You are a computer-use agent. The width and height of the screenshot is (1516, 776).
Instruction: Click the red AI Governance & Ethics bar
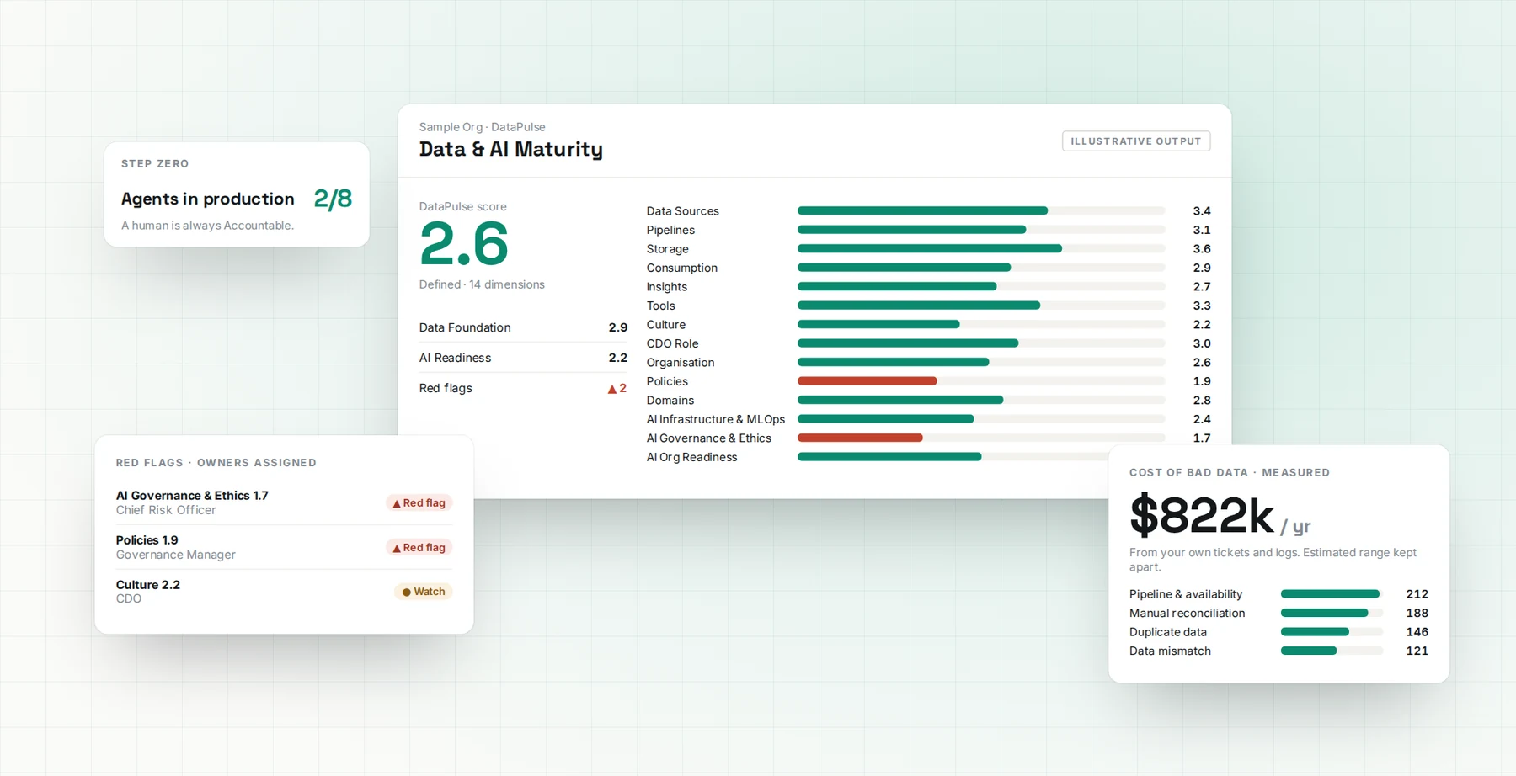pos(860,438)
